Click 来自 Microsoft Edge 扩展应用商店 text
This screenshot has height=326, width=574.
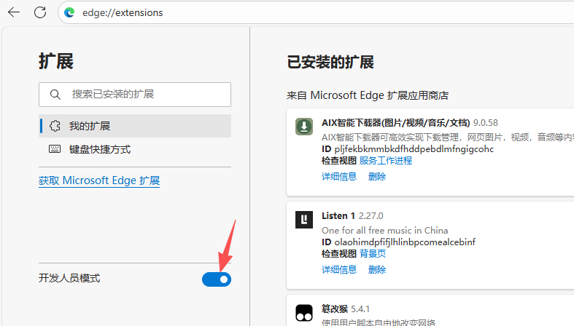tap(368, 95)
